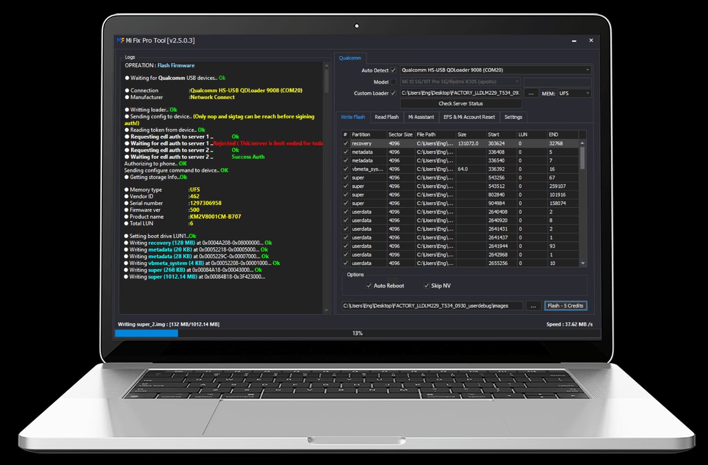Image resolution: width=708 pixels, height=465 pixels.
Task: Browse for custom loader file with ellipsis button
Action: tap(531, 93)
